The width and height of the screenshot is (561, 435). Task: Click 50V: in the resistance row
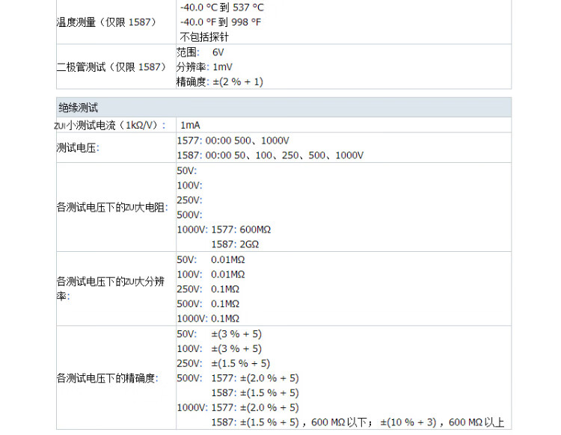coord(187,171)
